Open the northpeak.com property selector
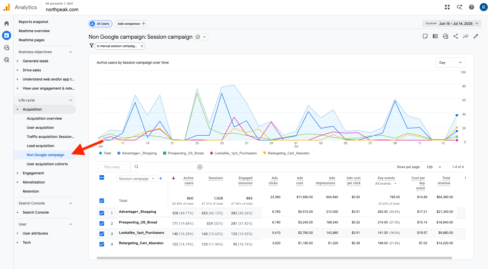488x269 pixels. (x=62, y=10)
